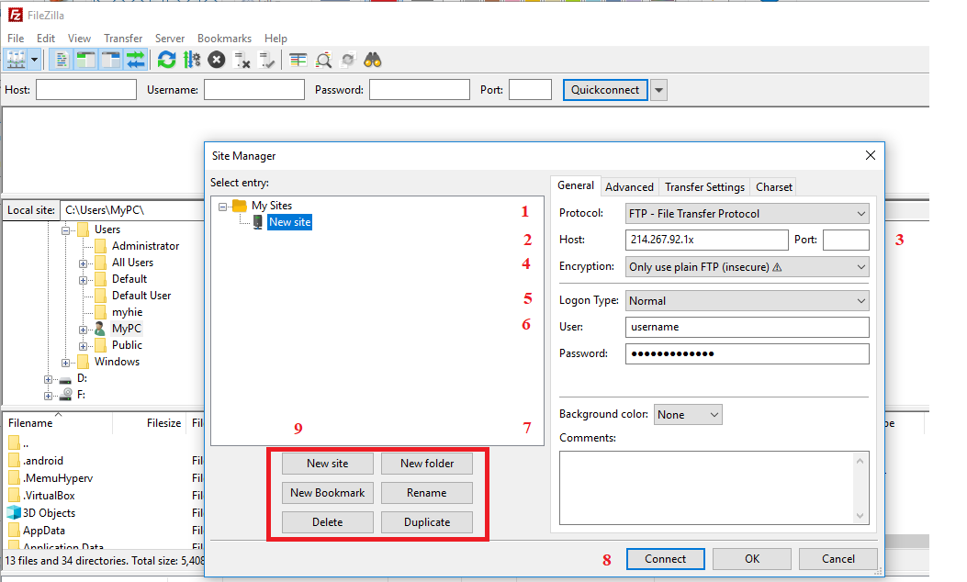
Task: Click Site Manager Password field
Action: point(748,354)
